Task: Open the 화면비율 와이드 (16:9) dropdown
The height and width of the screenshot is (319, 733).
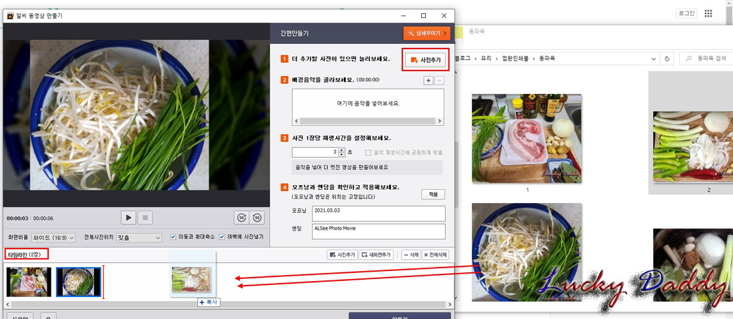Action: tap(54, 238)
